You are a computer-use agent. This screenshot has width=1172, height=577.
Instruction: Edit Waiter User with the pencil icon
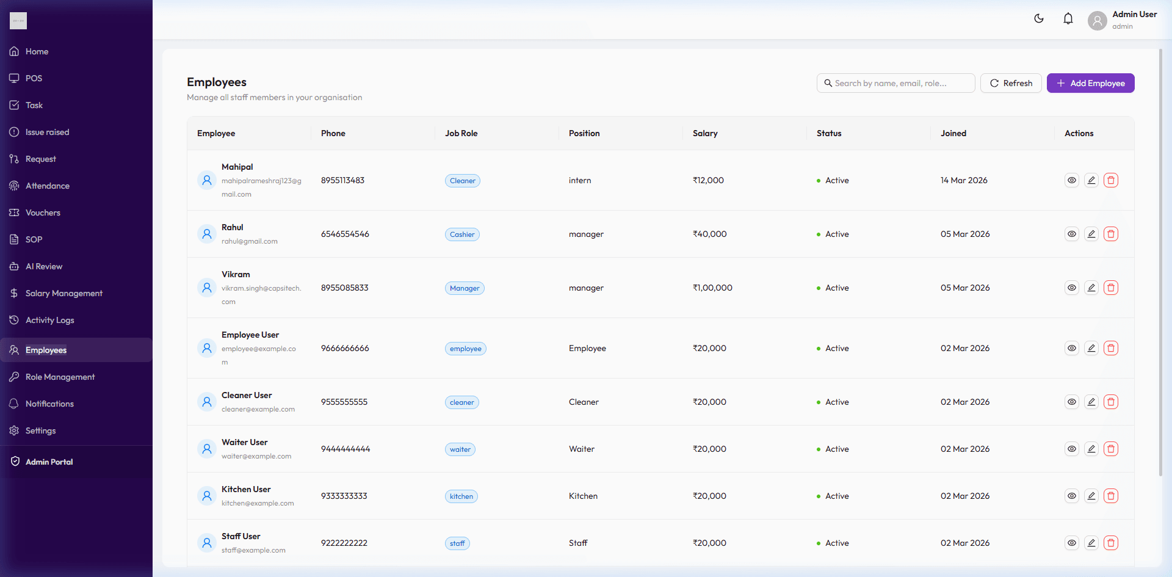click(x=1091, y=449)
